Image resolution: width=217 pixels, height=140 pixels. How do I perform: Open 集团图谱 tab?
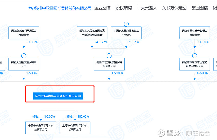coord(200,8)
